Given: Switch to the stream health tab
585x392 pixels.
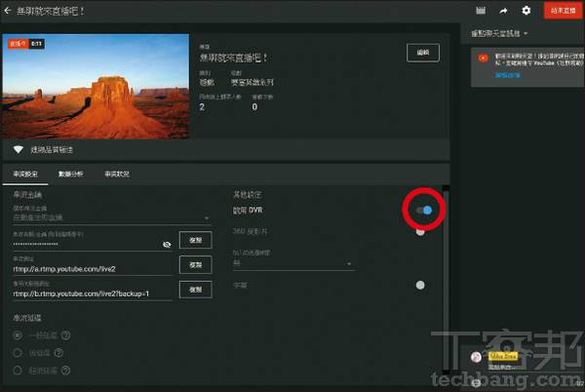Looking at the screenshot, I should tap(117, 175).
